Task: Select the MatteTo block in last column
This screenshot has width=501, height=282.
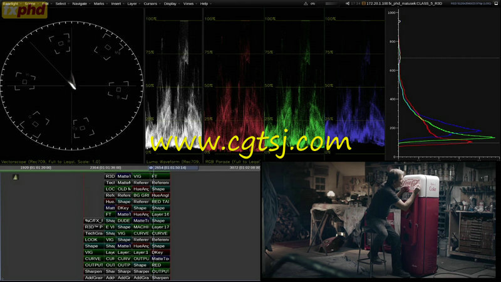Action: coord(160,259)
